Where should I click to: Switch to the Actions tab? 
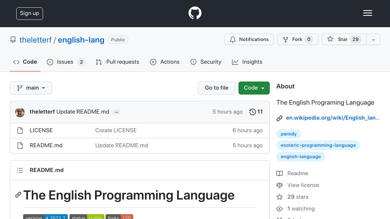pos(165,62)
